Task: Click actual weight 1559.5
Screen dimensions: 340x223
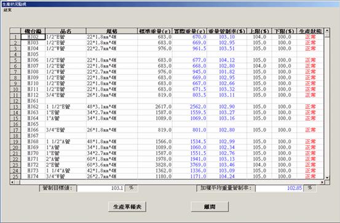Action: point(190,112)
